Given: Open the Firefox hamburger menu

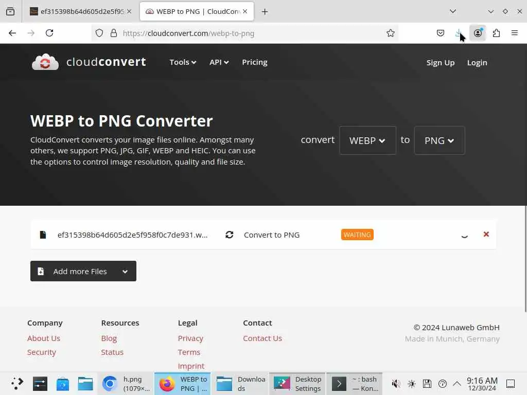Looking at the screenshot, I should [514, 33].
